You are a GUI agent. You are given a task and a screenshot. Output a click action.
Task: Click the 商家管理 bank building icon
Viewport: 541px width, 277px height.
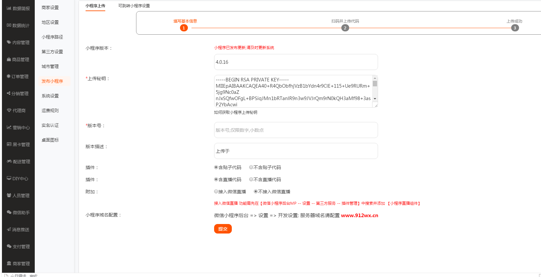[x=9, y=263]
